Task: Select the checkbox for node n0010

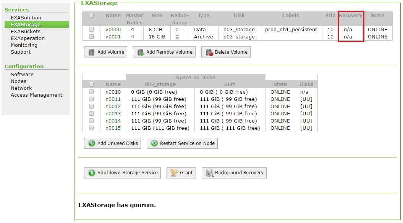Action: tap(91, 92)
